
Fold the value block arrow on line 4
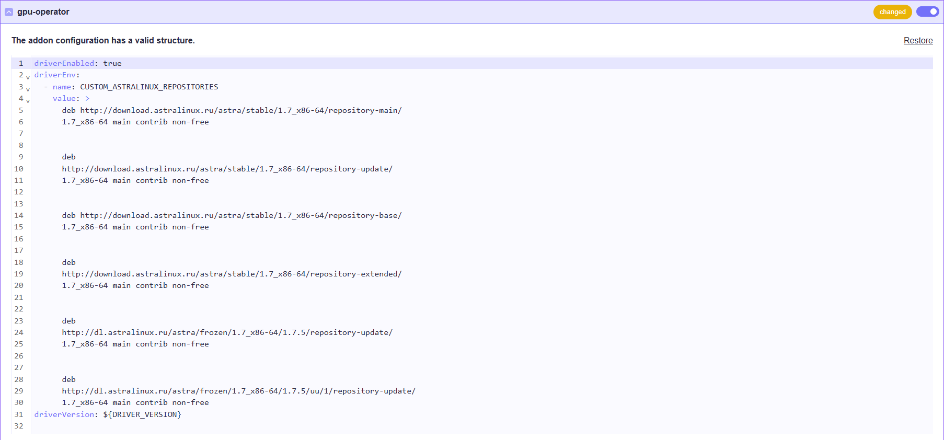tap(28, 101)
